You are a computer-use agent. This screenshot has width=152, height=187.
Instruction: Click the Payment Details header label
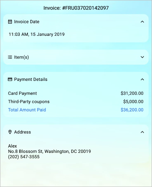tap(31, 79)
